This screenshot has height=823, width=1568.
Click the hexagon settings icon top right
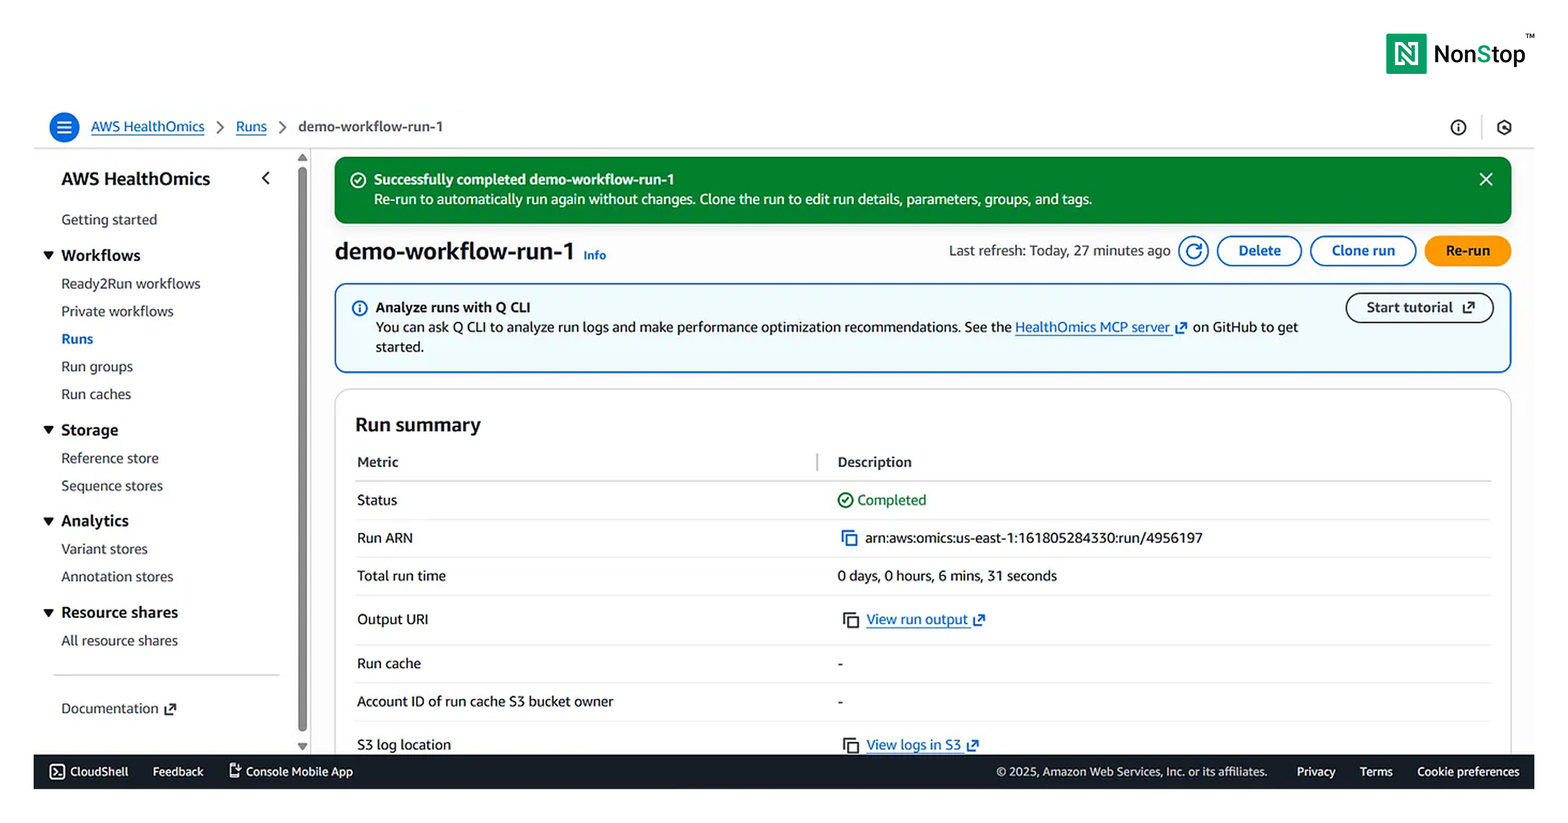coord(1504,127)
